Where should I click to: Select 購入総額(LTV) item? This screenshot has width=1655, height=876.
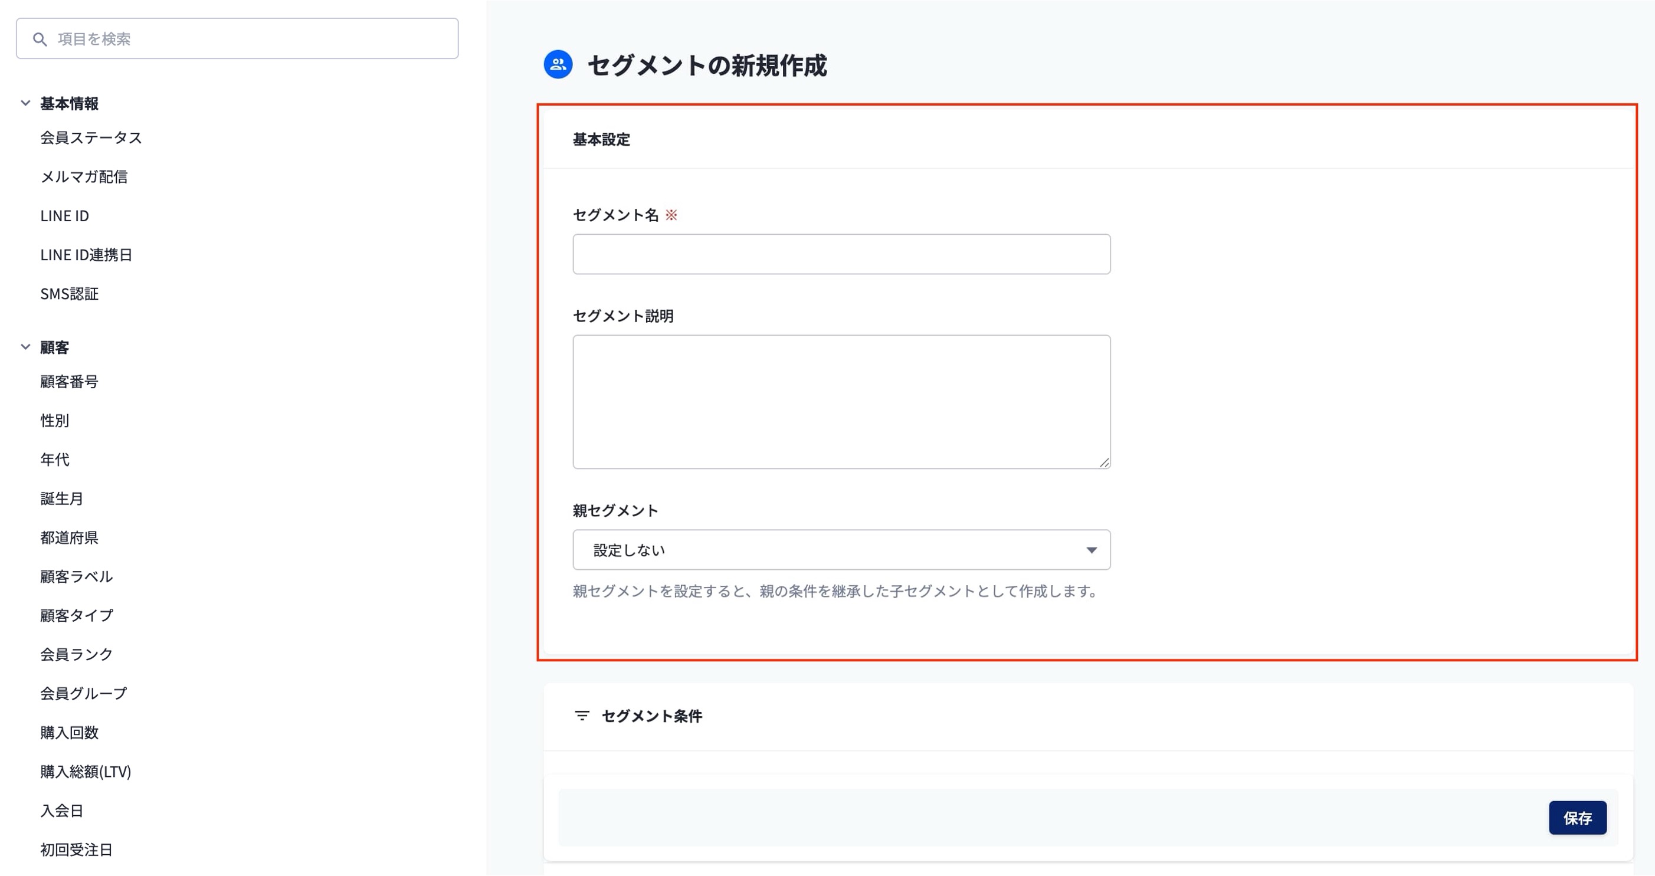coord(86,772)
